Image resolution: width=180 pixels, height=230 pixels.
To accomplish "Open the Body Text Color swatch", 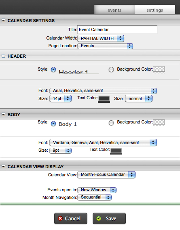I will (116, 151).
